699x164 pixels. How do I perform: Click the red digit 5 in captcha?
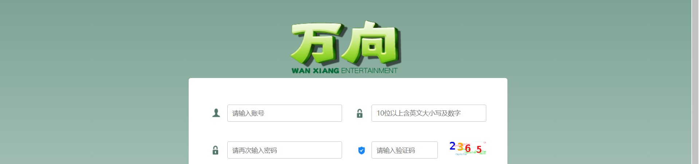pyautogui.click(x=479, y=149)
